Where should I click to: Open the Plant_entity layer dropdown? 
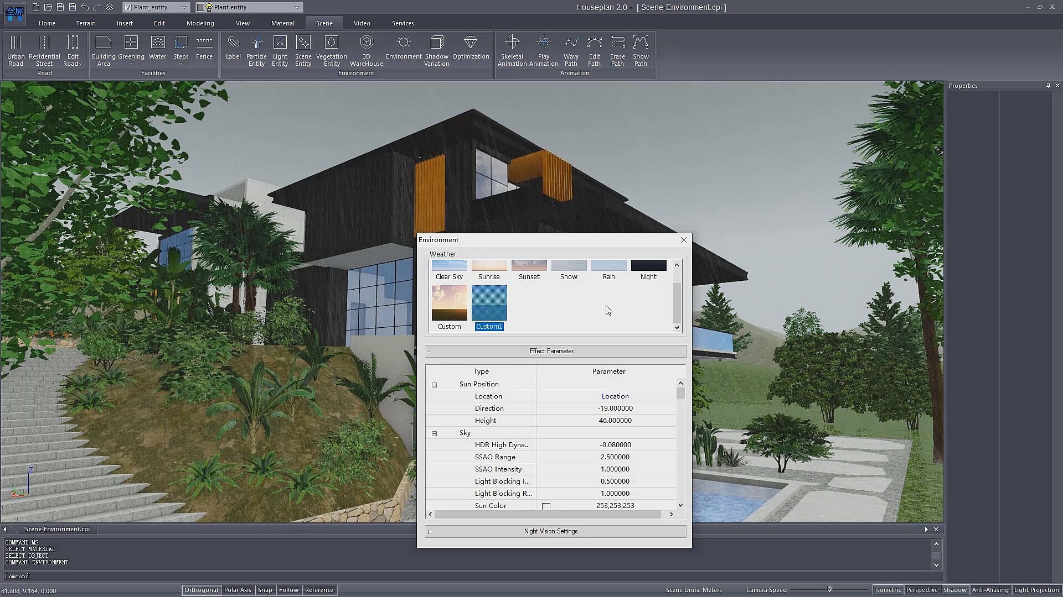[184, 7]
